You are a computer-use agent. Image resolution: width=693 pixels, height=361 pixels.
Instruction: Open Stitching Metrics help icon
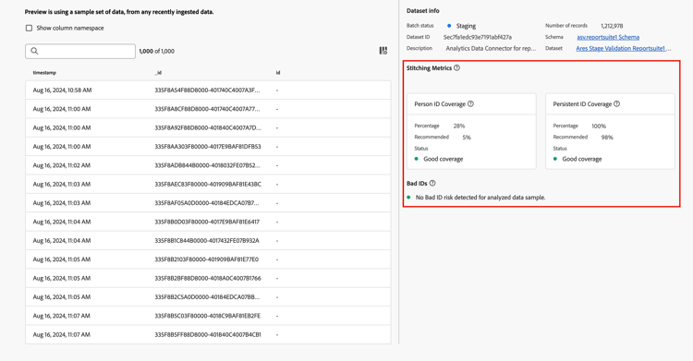point(457,68)
